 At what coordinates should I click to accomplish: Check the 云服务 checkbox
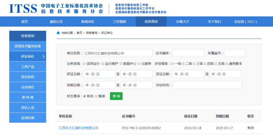(x=139, y=63)
